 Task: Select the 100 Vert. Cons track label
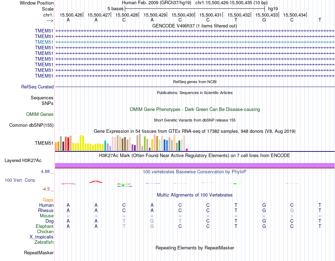pyautogui.click(x=20, y=180)
